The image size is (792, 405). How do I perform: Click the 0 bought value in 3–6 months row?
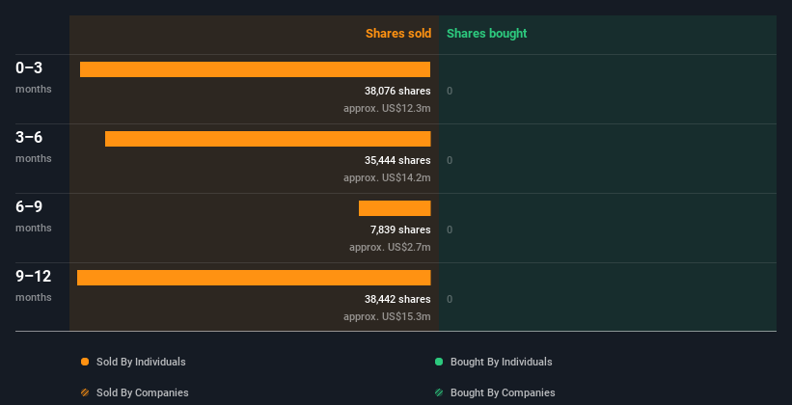(x=450, y=161)
